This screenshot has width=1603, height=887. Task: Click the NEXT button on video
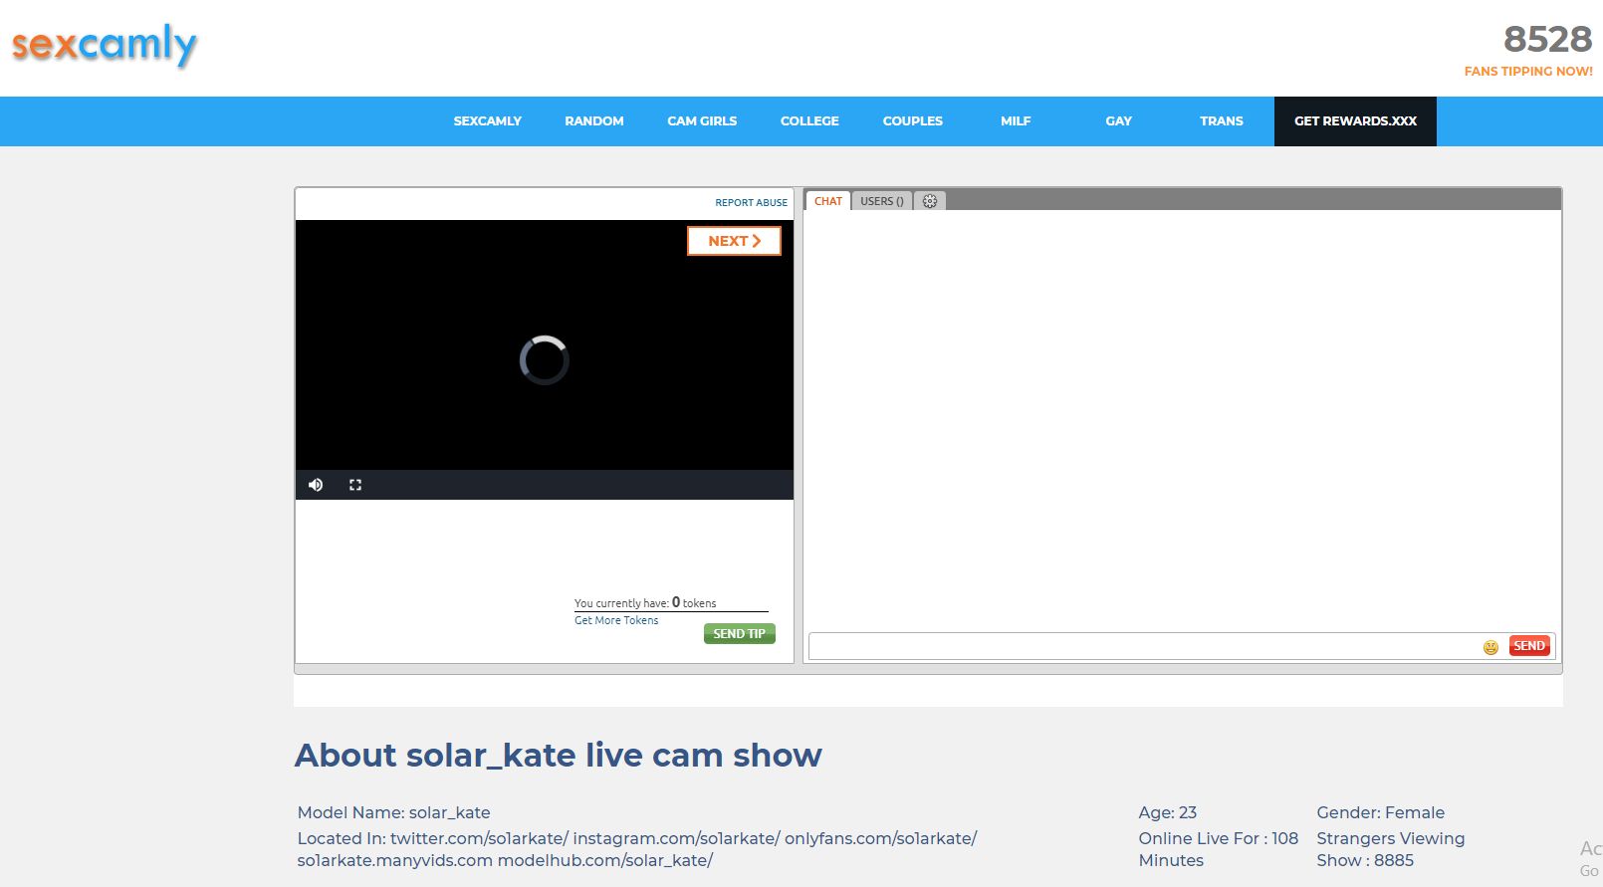[734, 241]
